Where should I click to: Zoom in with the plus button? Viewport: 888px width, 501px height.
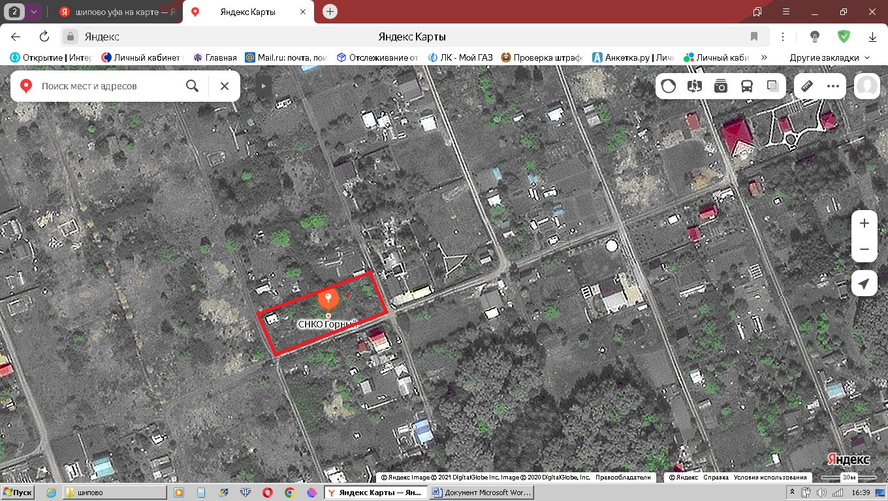(864, 223)
